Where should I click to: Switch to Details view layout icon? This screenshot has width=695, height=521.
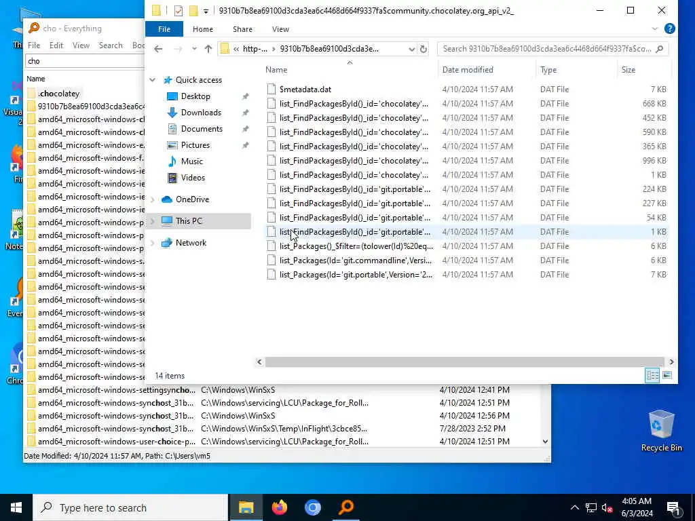coord(652,375)
